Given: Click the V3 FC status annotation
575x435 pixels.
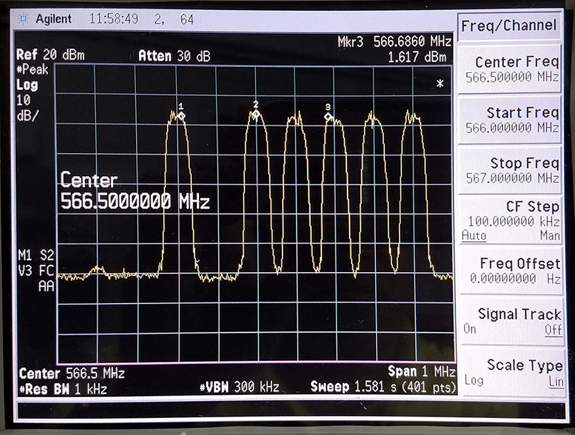Looking at the screenshot, I should pos(36,271).
